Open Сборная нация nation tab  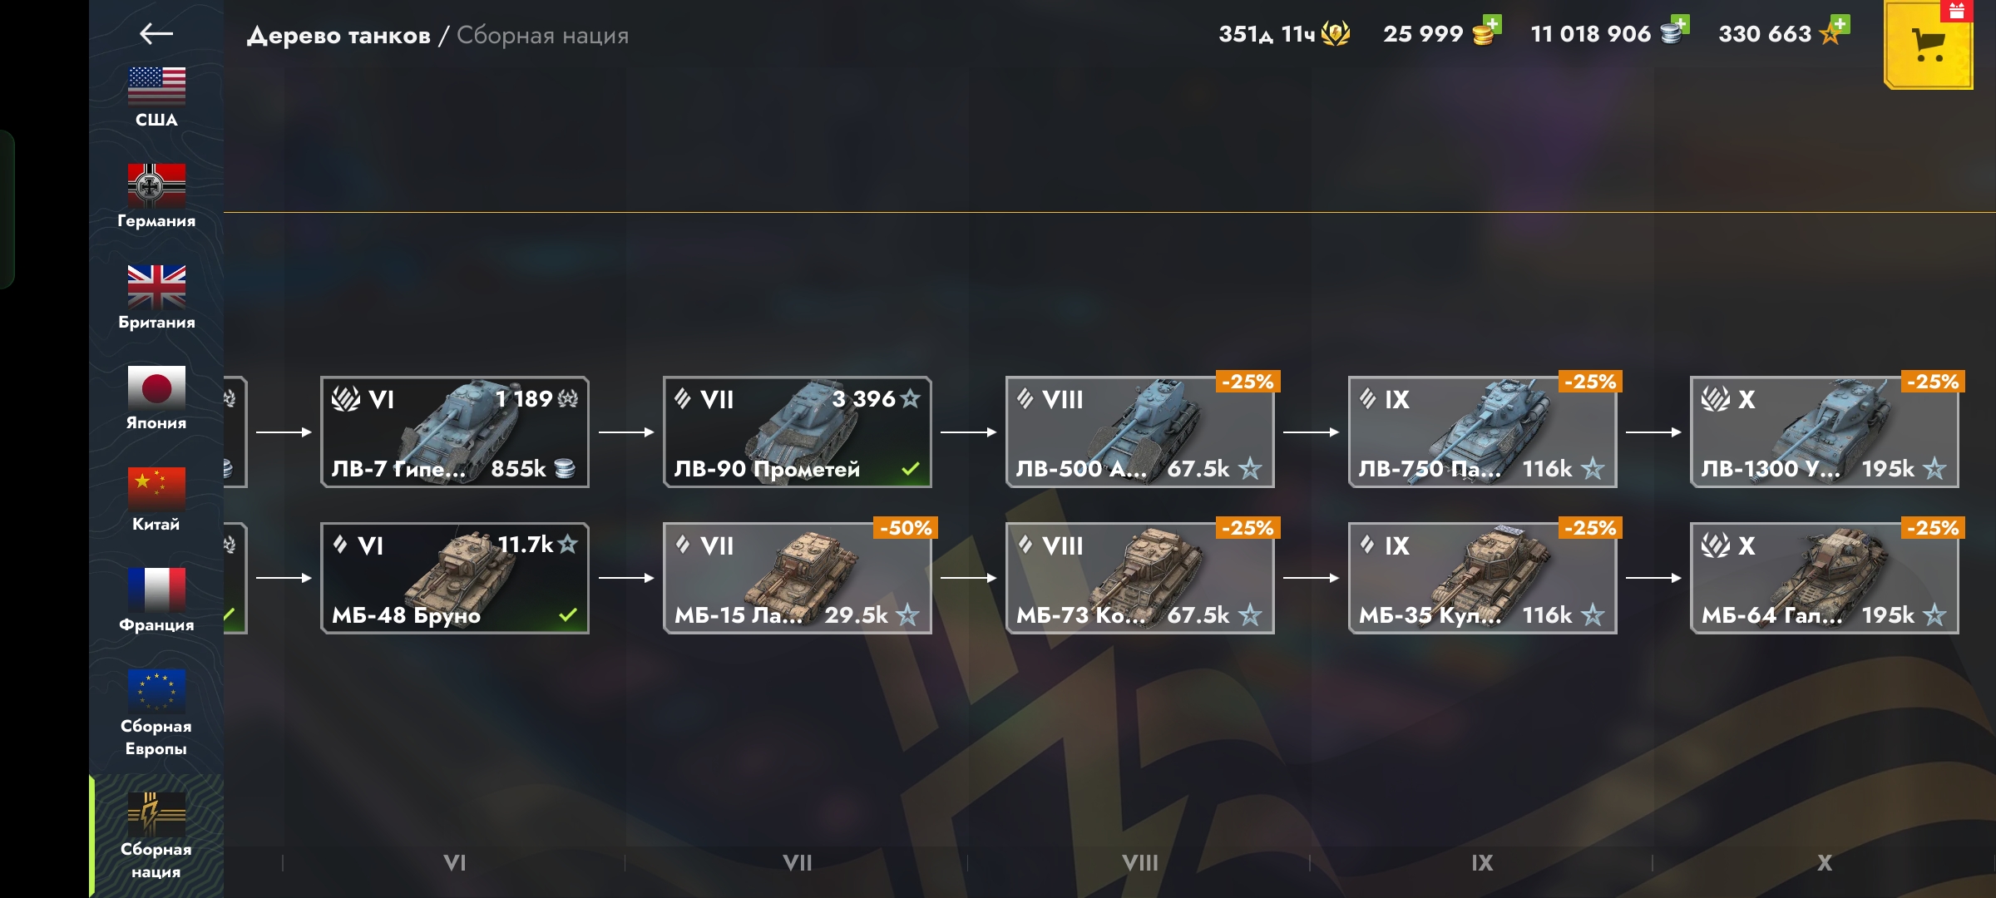tap(156, 836)
